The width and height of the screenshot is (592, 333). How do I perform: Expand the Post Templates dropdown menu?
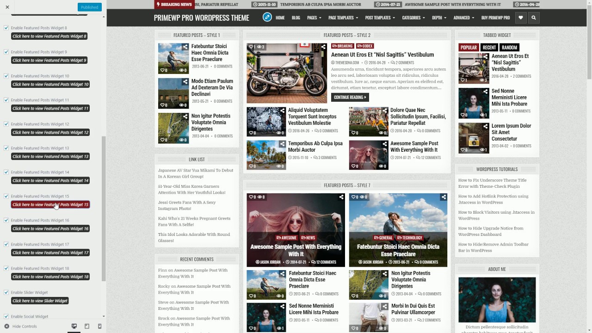point(380,18)
